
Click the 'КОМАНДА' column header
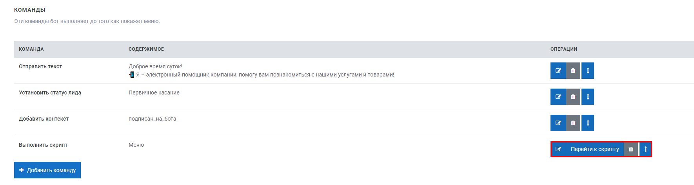[31, 49]
